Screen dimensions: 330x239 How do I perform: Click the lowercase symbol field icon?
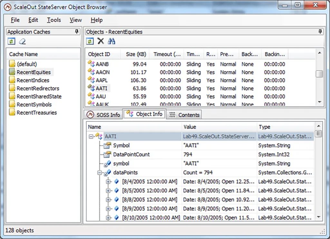click(x=107, y=164)
